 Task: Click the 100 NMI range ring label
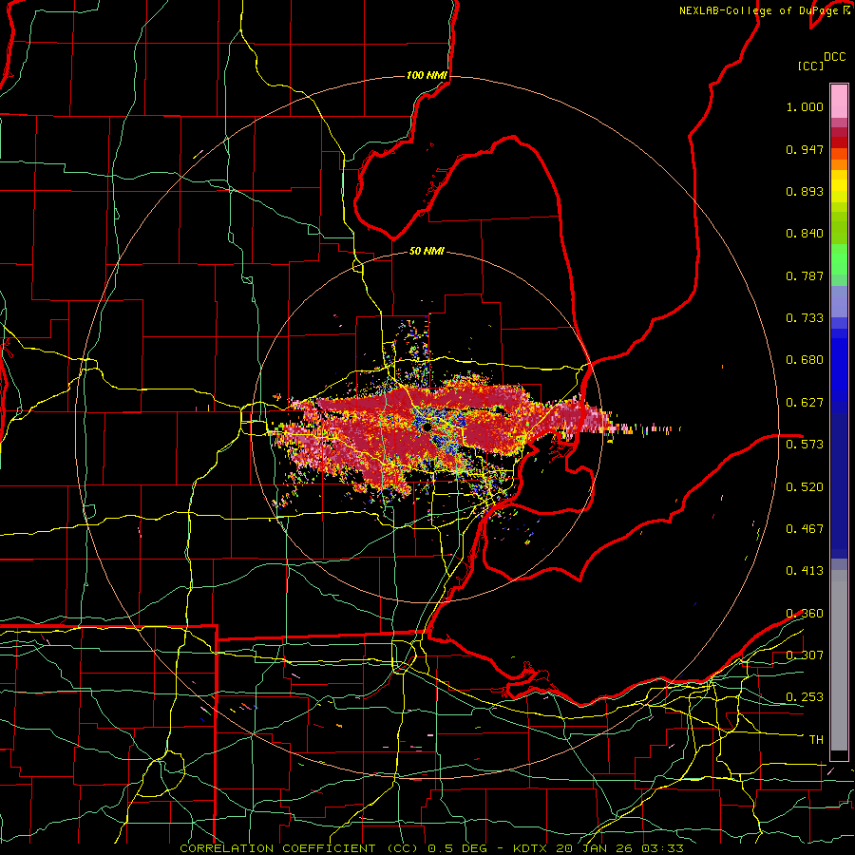coord(427,75)
